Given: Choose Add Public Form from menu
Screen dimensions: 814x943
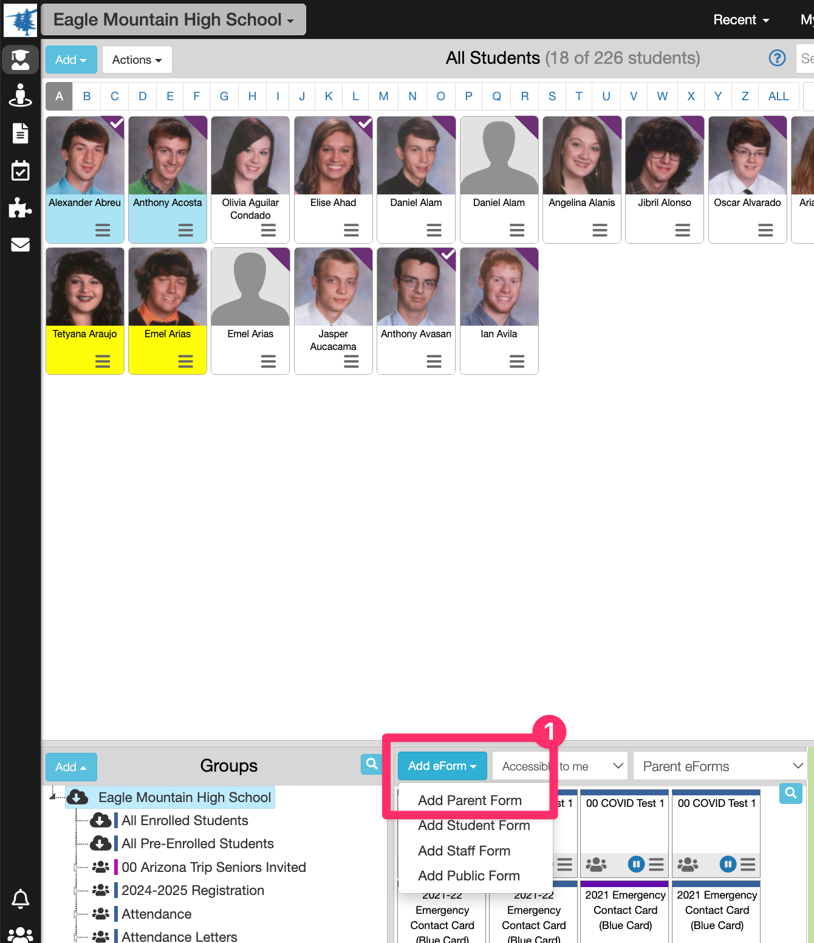Looking at the screenshot, I should tap(469, 876).
